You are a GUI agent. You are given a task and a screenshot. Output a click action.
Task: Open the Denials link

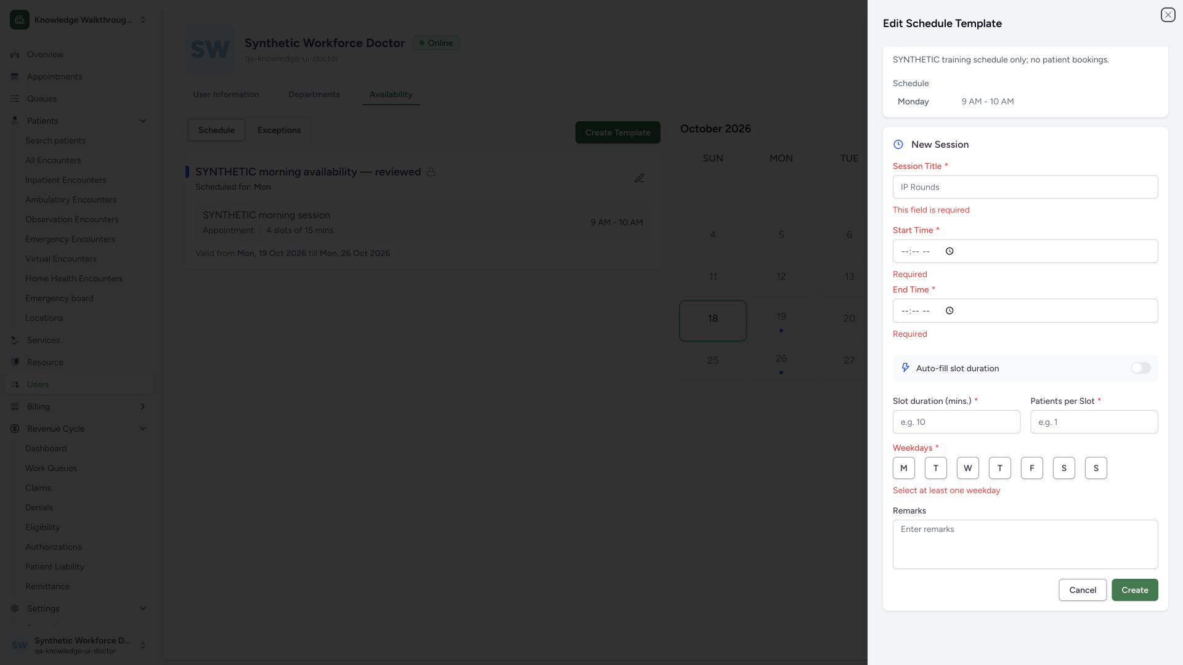pos(39,507)
